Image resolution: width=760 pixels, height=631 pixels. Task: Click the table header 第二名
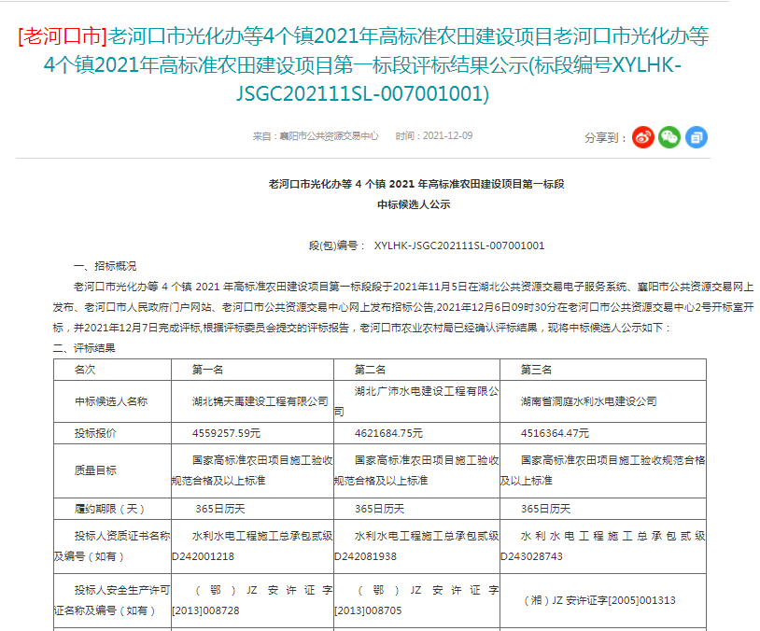tap(368, 368)
